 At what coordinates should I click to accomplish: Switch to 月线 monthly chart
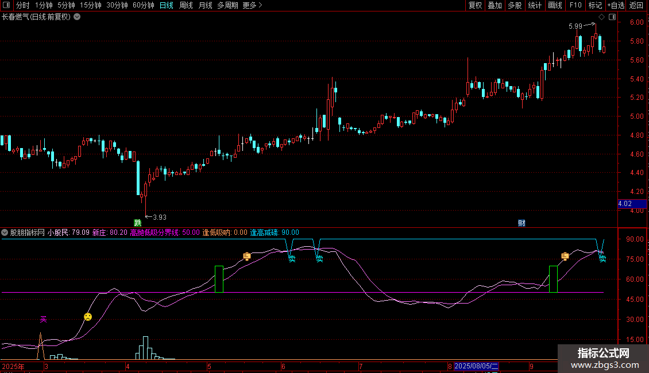[x=205, y=5]
